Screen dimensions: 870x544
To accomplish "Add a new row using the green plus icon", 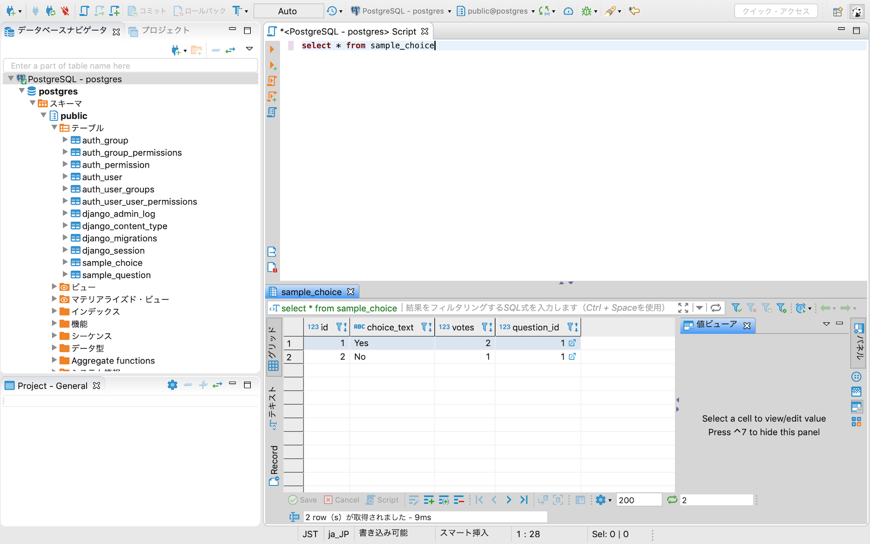I will (429, 499).
